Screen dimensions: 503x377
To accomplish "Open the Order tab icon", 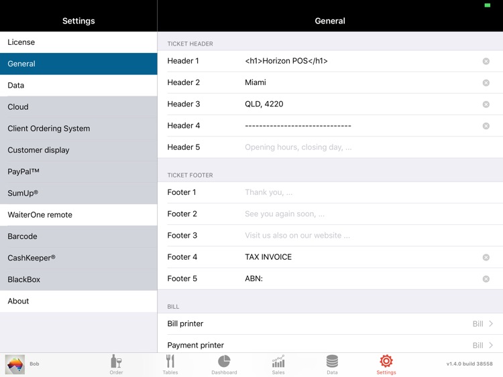I will pyautogui.click(x=116, y=362).
